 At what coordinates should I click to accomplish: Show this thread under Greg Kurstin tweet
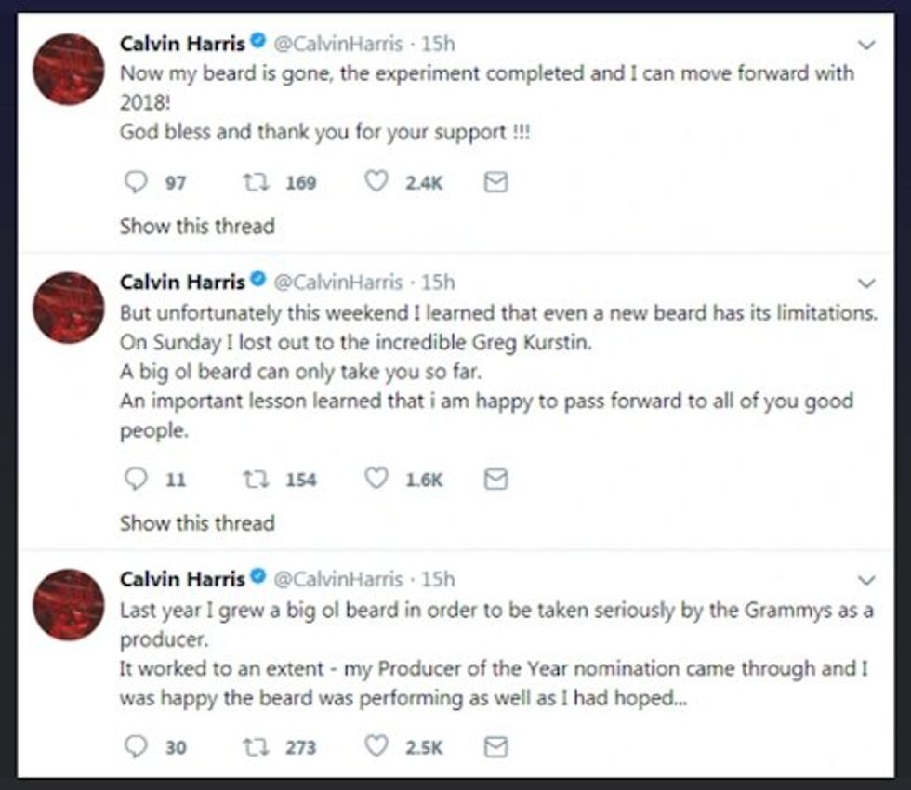point(197,522)
